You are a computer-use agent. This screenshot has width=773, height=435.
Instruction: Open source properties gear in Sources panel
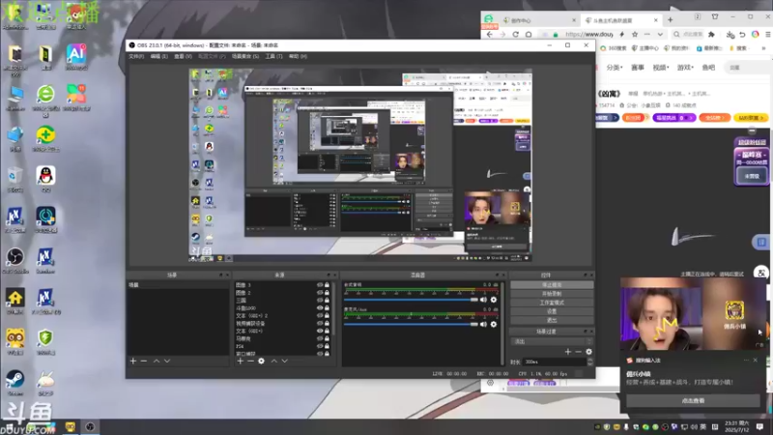click(x=261, y=361)
